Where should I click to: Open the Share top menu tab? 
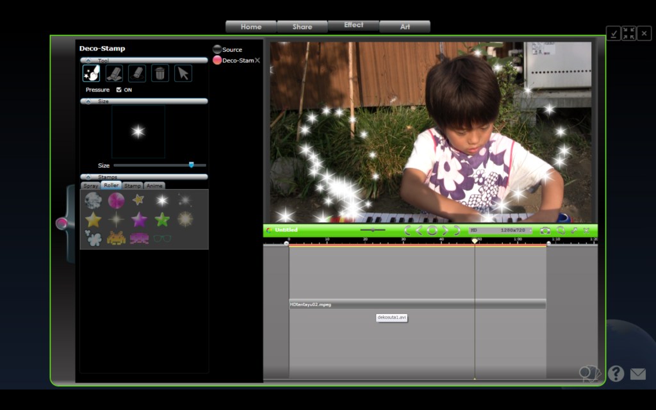coord(302,27)
